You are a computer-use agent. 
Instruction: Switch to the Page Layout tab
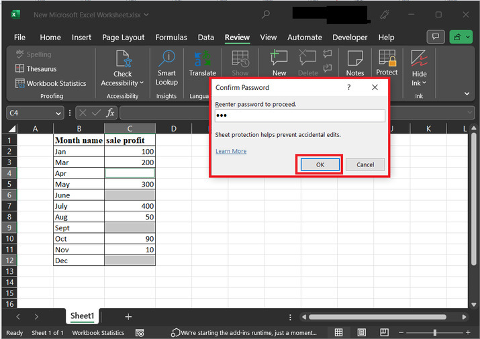click(x=124, y=38)
